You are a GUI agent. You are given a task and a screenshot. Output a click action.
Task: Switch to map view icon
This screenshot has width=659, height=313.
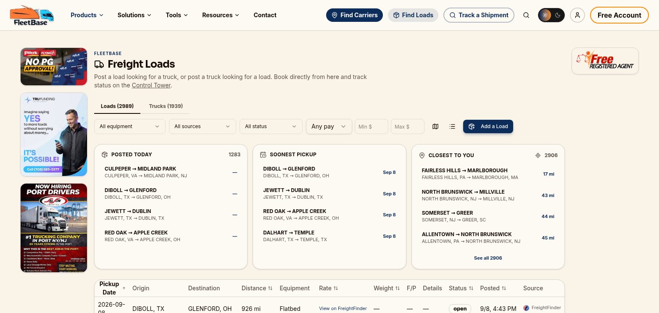[435, 126]
